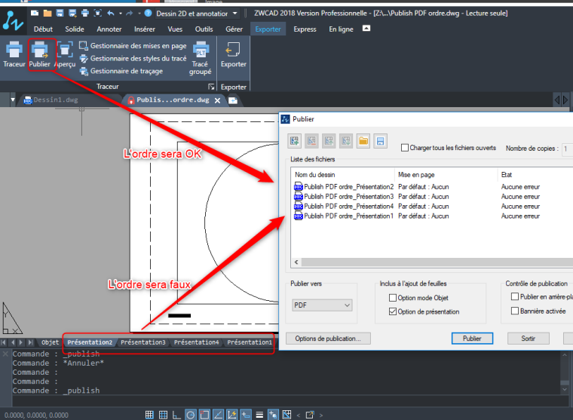The width and height of the screenshot is (573, 420).
Task: Close the Publis...ordre.dwg tab
Action: (x=217, y=100)
